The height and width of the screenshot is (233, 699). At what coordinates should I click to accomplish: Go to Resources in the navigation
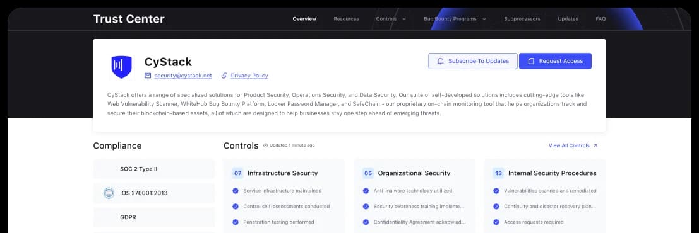tap(347, 19)
